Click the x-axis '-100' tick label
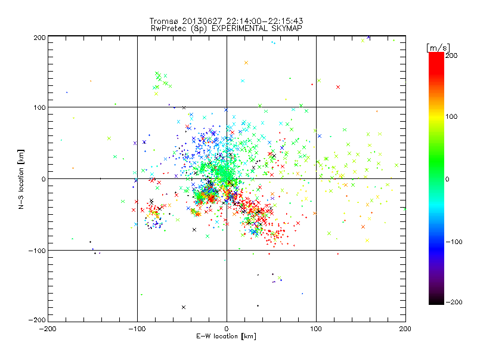This screenshot has height=358, width=477. click(137, 329)
